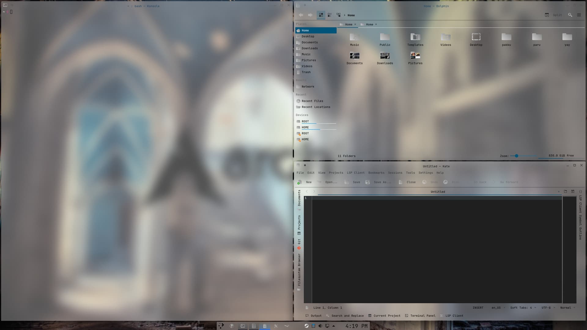
Task: Toggle Kate's Terminal Panel
Action: [x=420, y=316]
